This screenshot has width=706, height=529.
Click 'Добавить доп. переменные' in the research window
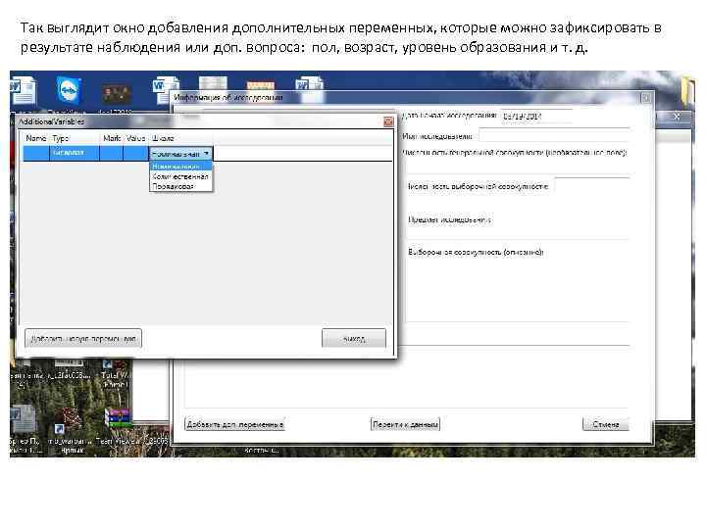pos(234,424)
